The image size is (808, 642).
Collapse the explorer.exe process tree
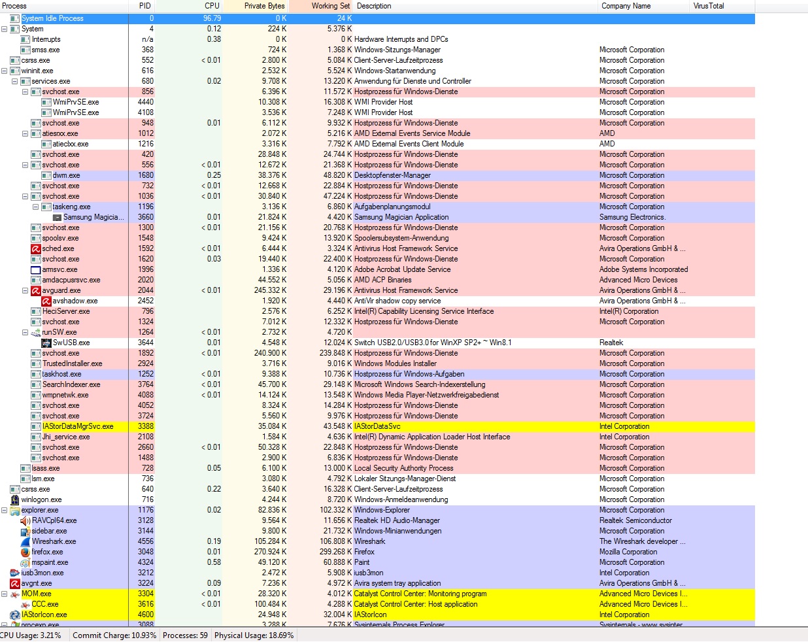coord(5,510)
